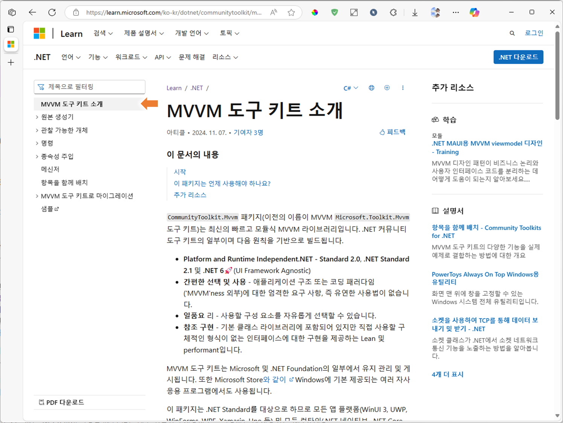563x423 pixels.
Task: Open the Microsoft logo home link
Action: pyautogui.click(x=39, y=33)
